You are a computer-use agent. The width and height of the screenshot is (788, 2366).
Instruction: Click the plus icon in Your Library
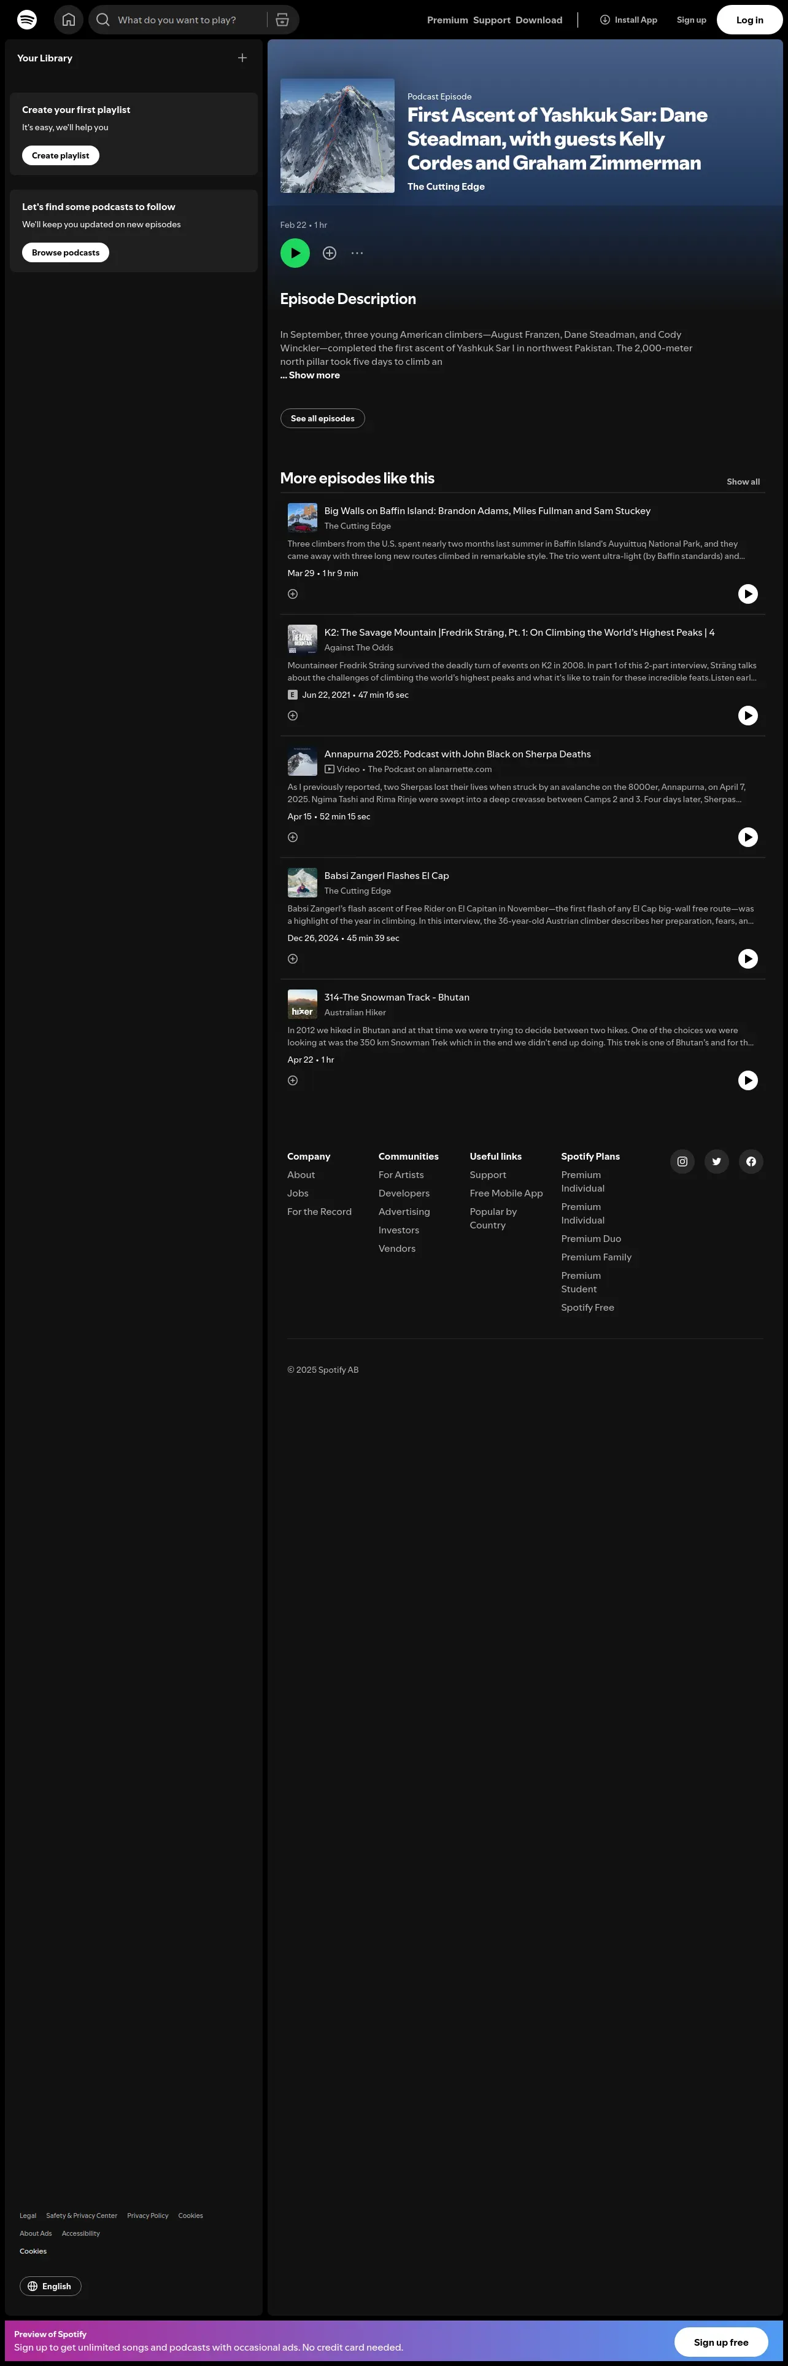[x=242, y=58]
